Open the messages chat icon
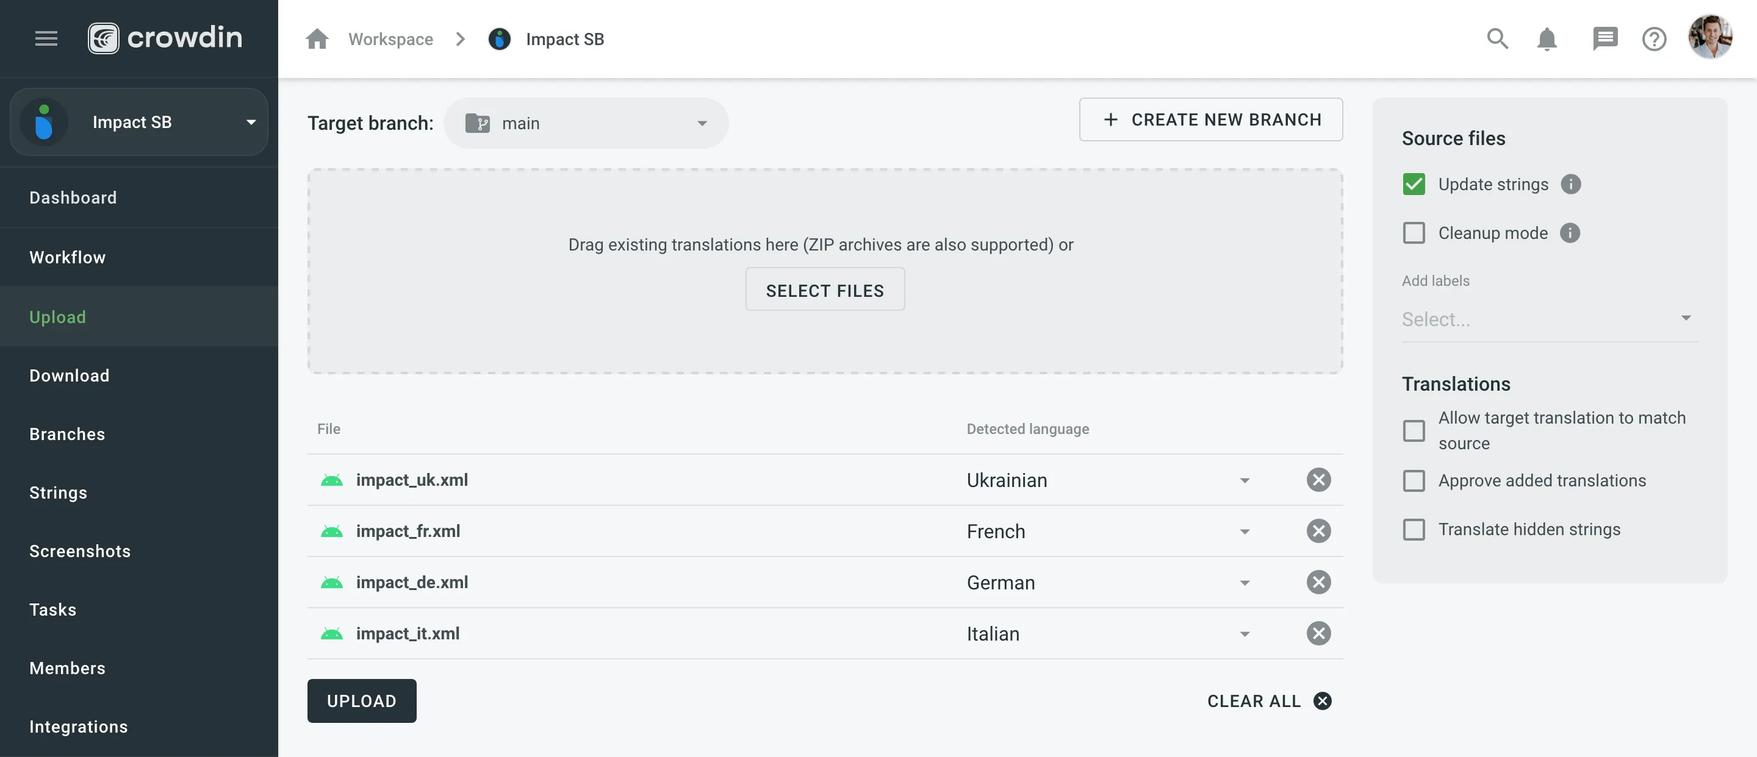The image size is (1757, 757). [x=1606, y=39]
